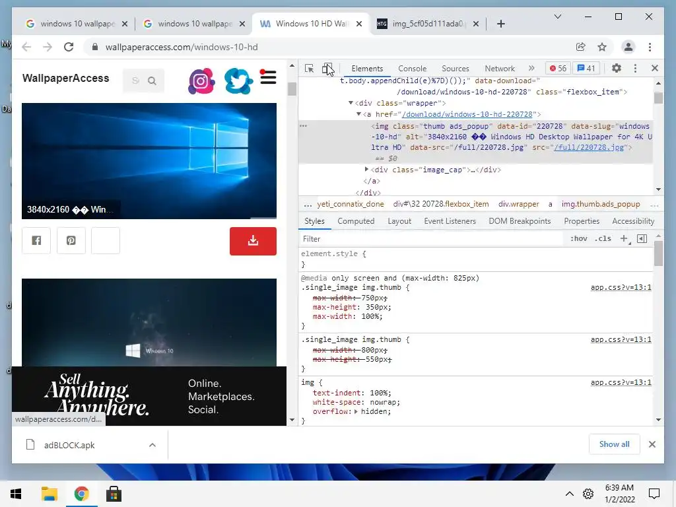Open app.css link beside img rule
The width and height of the screenshot is (676, 507).
[621, 382]
